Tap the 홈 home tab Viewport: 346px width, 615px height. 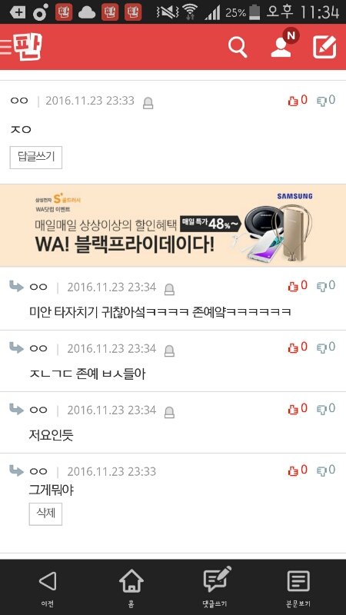coord(131,587)
